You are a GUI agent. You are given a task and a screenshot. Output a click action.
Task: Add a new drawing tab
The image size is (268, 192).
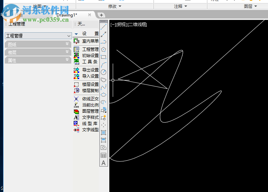click(101, 15)
